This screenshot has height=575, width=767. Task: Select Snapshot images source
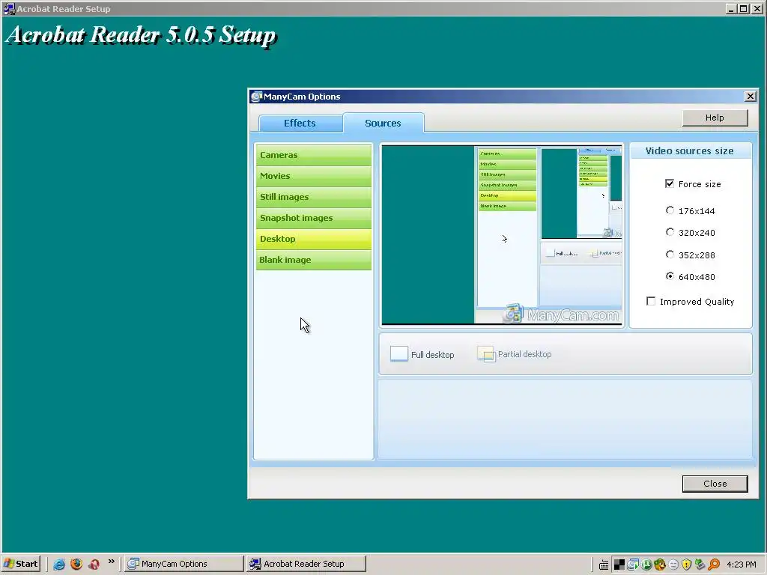click(313, 218)
